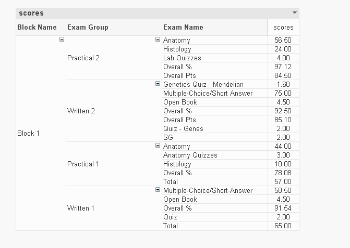Select the Exam Name column header
350x248 pixels.
coord(183,27)
